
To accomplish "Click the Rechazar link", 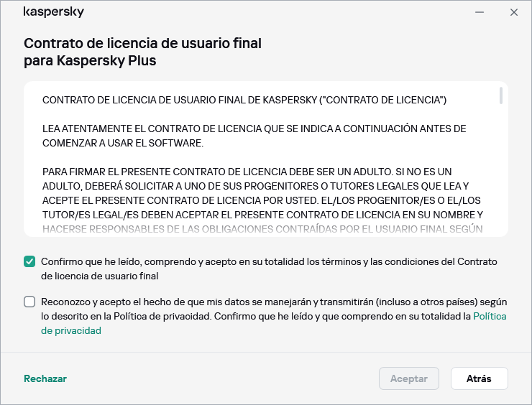I will [45, 378].
